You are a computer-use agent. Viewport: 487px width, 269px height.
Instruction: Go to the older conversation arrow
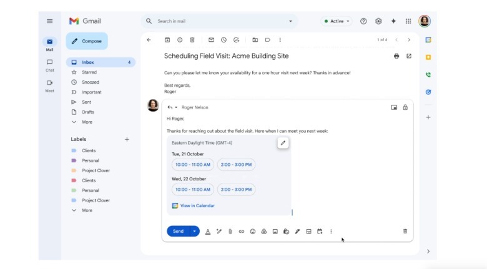(x=409, y=40)
